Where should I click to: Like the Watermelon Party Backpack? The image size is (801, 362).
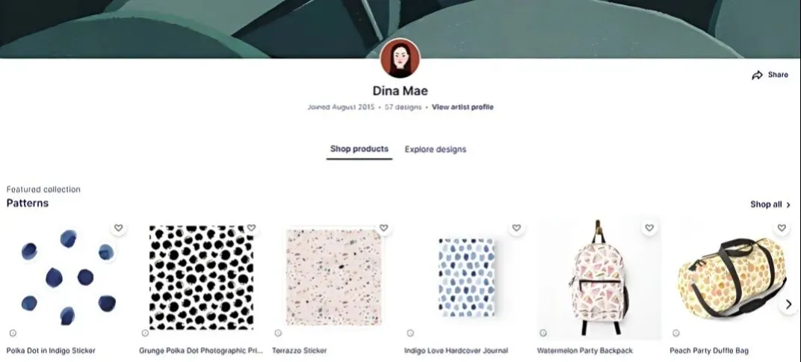pyautogui.click(x=649, y=228)
